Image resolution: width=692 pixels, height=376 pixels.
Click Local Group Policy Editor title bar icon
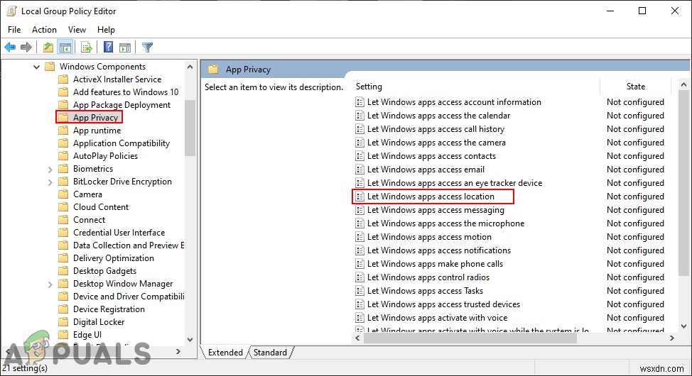click(x=11, y=11)
